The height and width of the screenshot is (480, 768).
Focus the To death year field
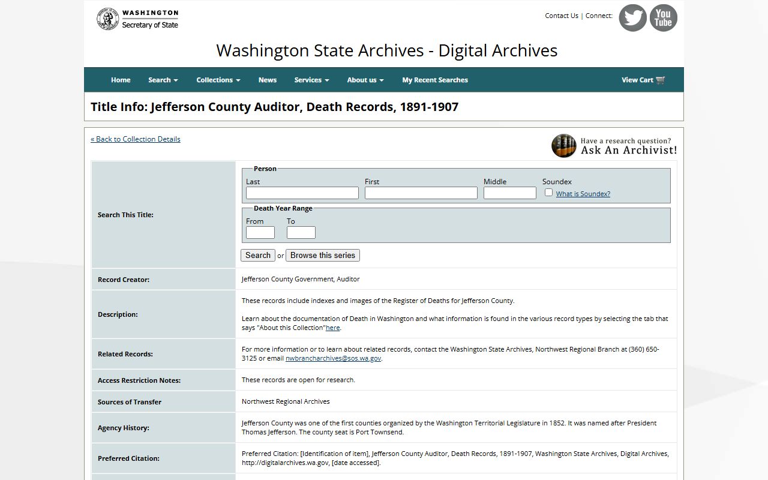pos(301,232)
